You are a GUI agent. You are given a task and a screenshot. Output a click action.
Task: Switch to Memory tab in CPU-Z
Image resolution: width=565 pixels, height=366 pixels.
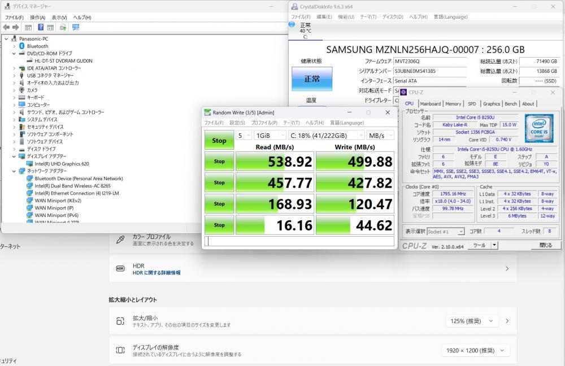453,104
